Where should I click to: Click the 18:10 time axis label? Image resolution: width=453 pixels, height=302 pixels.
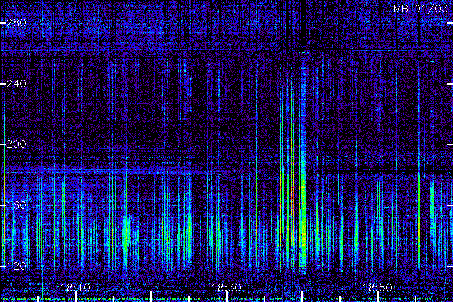pyautogui.click(x=75, y=287)
